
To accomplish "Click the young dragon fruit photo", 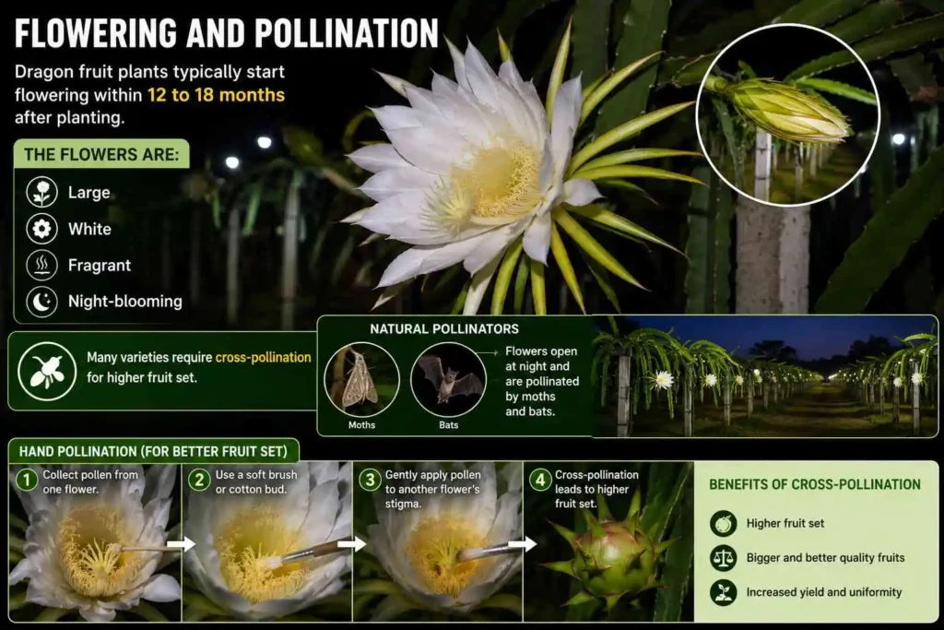I will (x=608, y=542).
